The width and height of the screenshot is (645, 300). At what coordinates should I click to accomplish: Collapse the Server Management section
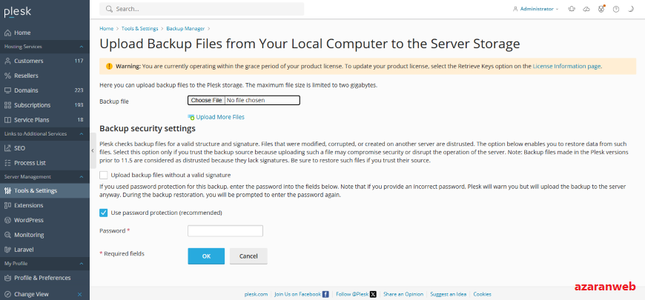82,177
